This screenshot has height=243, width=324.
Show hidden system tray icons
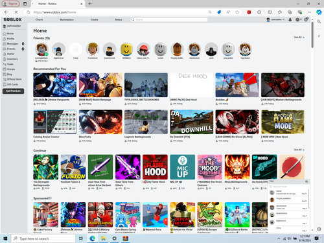click(x=279, y=238)
